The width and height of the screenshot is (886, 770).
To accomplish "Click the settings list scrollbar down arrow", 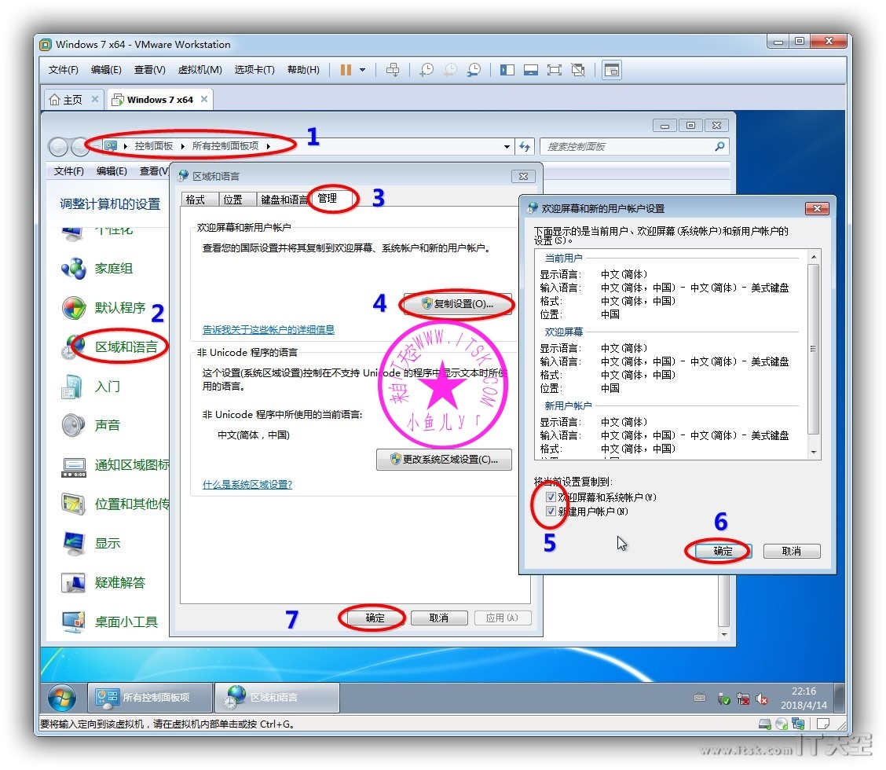I will pos(814,453).
